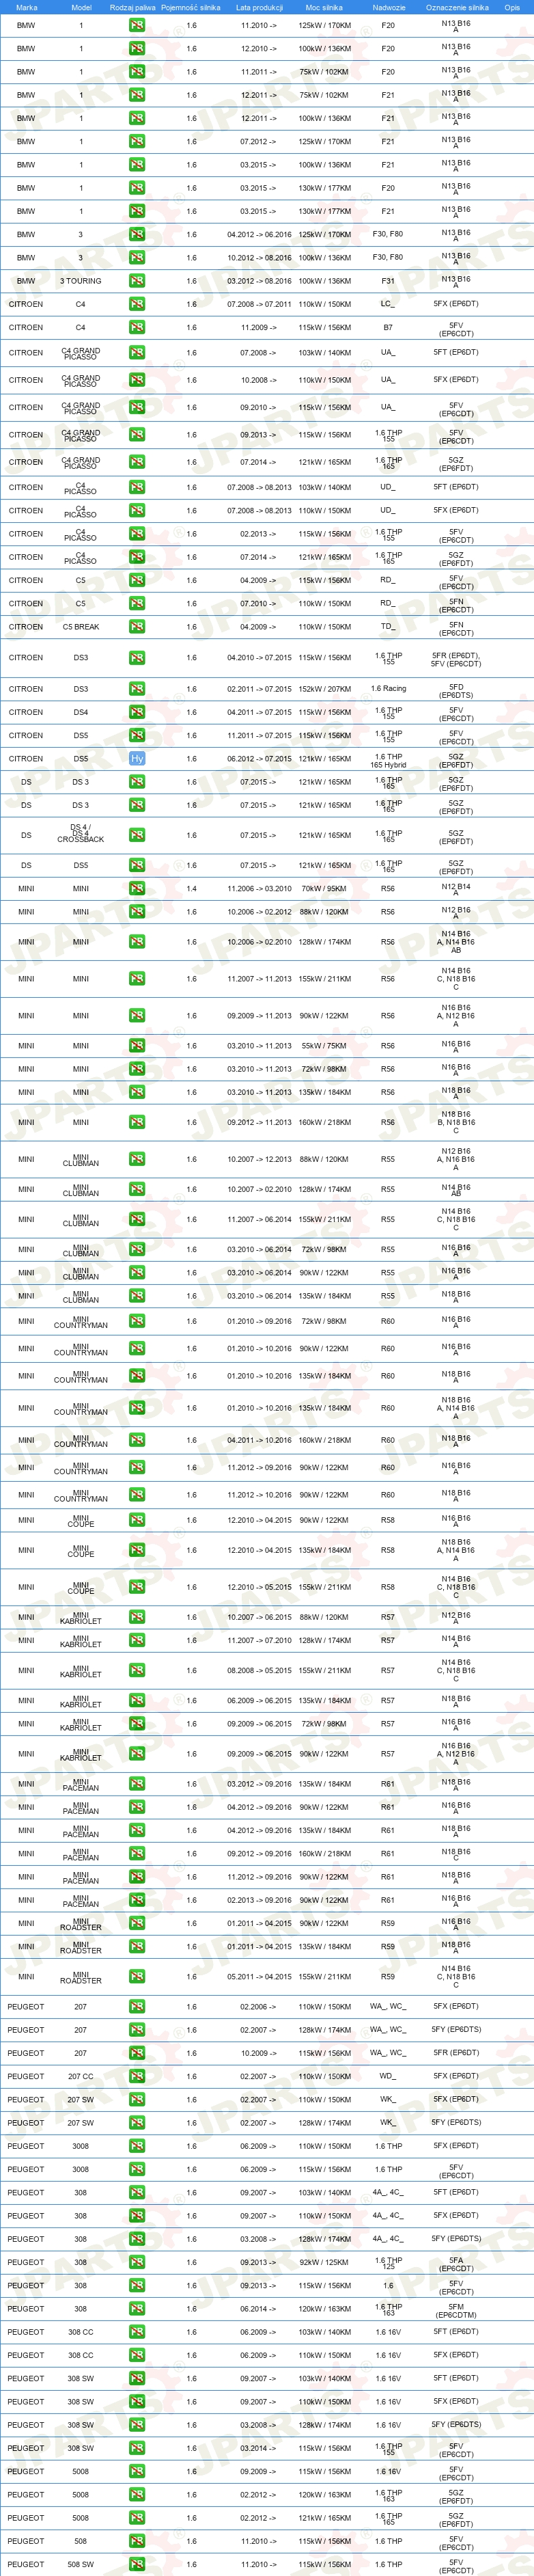
Task: Click the 'N12 B14 A' engine code cell
Action: [x=456, y=889]
